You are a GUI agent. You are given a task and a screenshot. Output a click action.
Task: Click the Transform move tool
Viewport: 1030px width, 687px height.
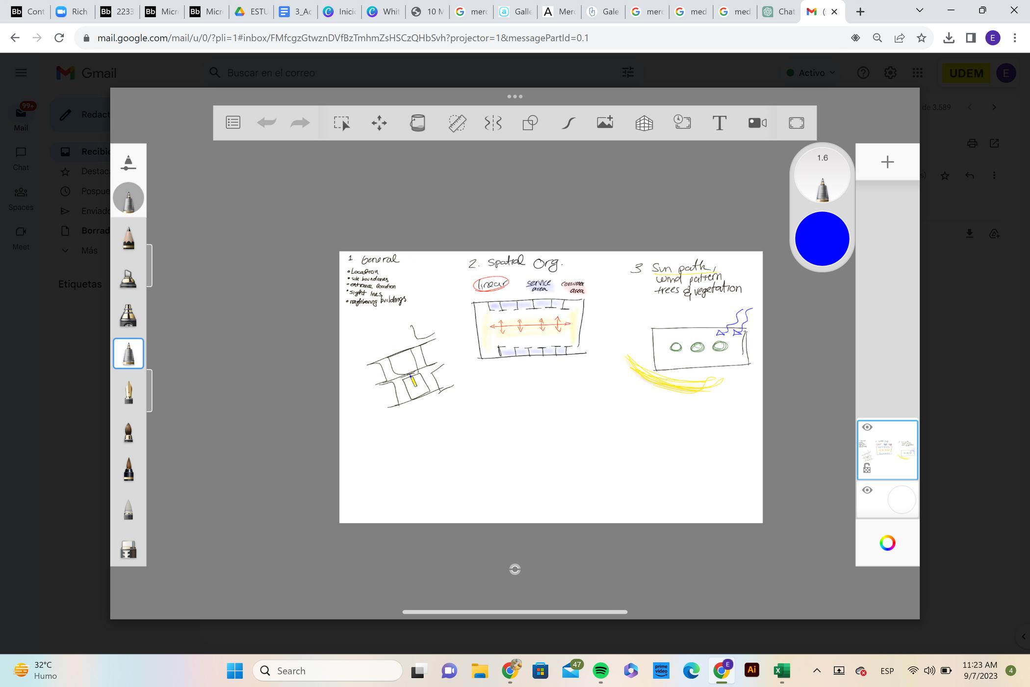tap(379, 123)
